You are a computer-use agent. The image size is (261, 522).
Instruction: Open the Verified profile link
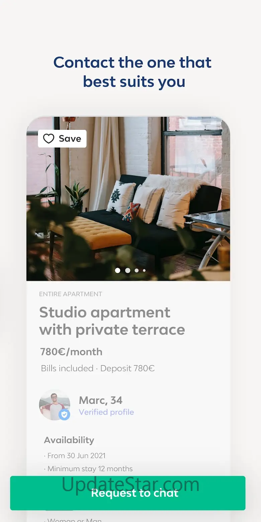[106, 412]
